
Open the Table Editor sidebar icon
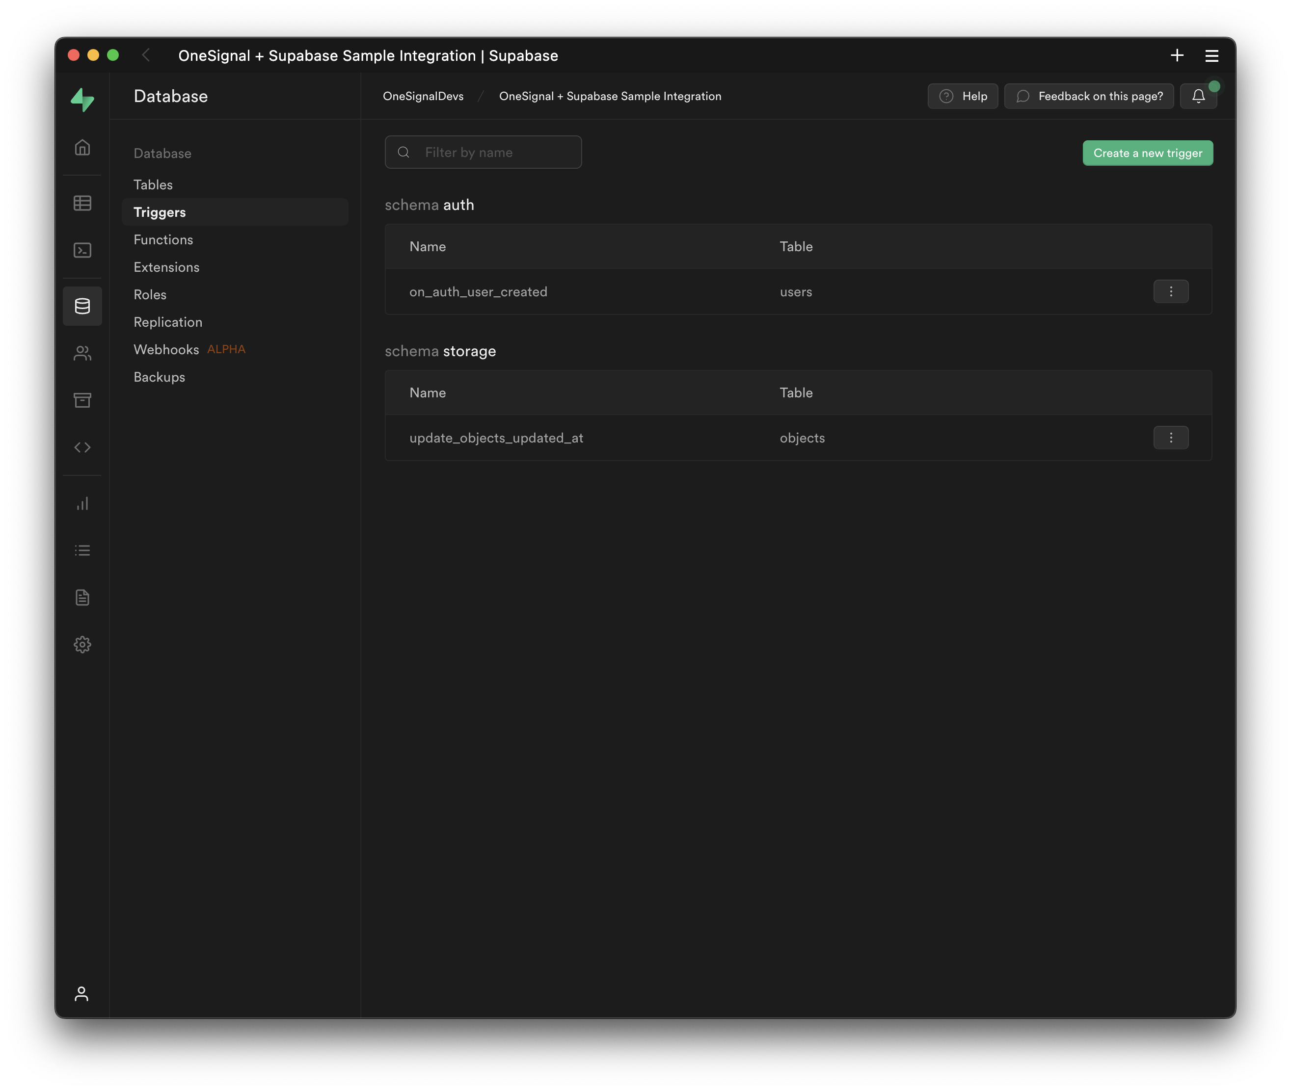click(82, 203)
